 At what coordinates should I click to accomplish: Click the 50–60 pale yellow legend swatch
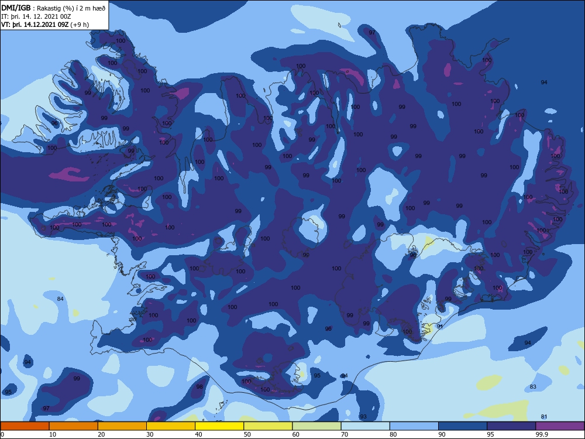[x=268, y=426]
